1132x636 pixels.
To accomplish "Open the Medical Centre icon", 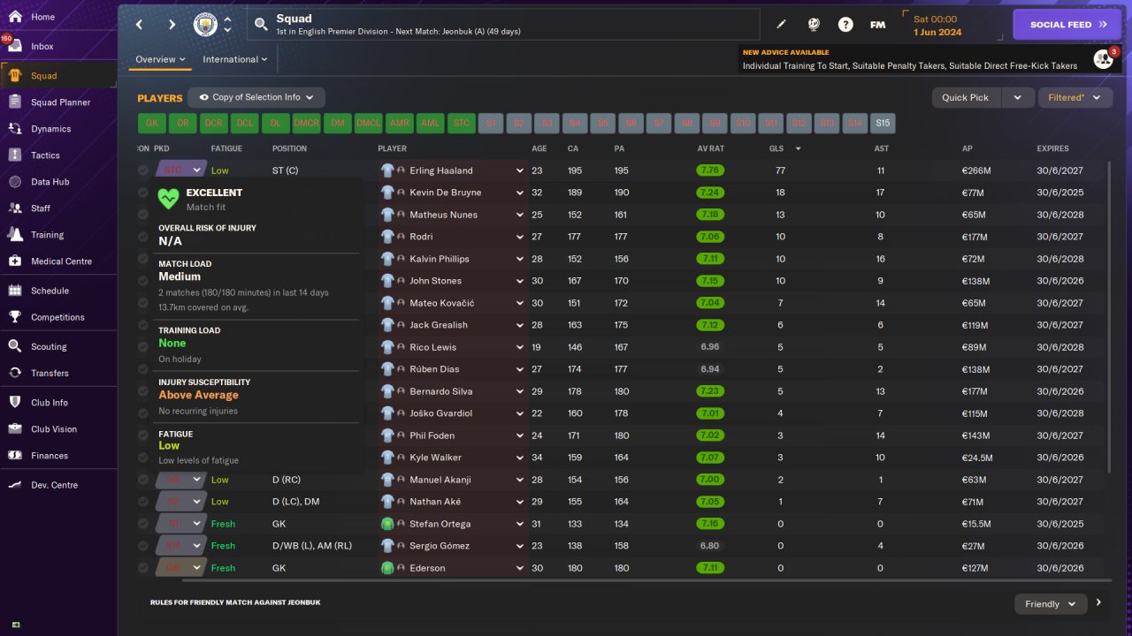I will tap(15, 261).
